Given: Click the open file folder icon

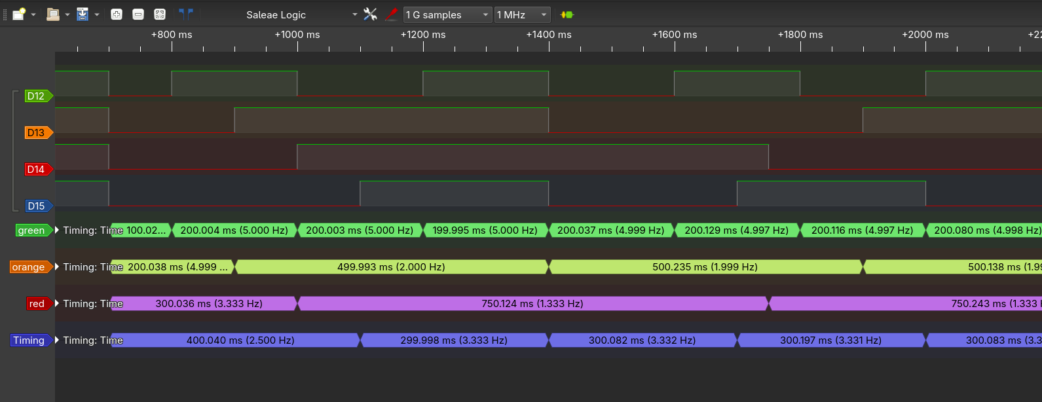Looking at the screenshot, I should point(53,14).
